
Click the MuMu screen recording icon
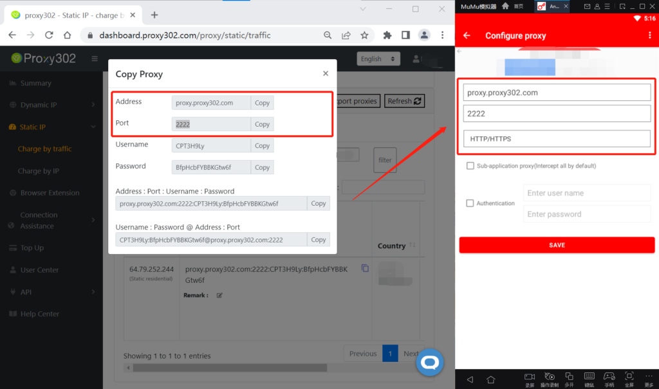coord(530,379)
